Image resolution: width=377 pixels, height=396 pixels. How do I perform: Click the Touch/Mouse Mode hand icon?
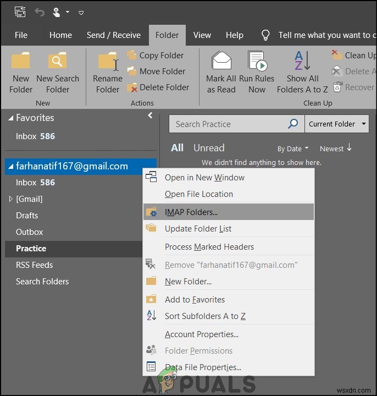tap(56, 12)
